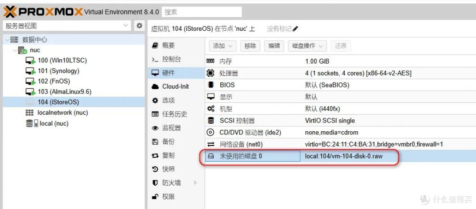
Task: Open the Summary (概要) tab
Action: tap(176, 45)
